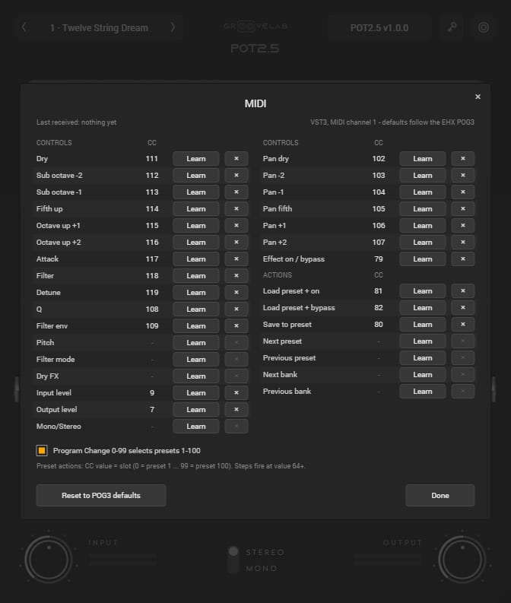Viewport: 511px width, 603px height.
Task: Click the POT2.5 v1.0.0 version label
Action: point(379,27)
